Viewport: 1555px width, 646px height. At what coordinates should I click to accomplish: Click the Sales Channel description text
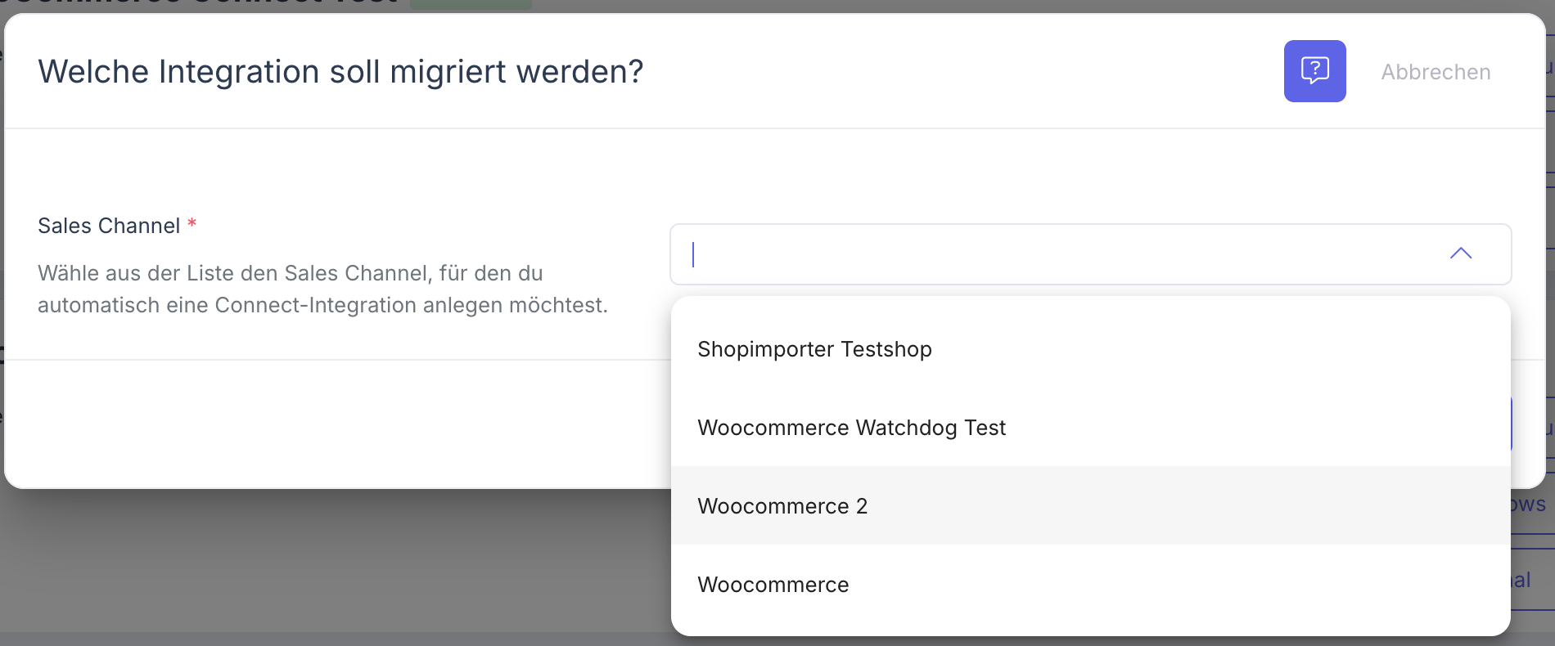pos(322,289)
